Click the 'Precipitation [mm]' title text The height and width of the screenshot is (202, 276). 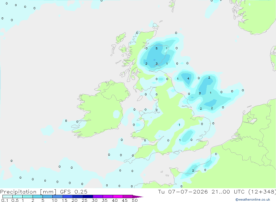click(28, 192)
